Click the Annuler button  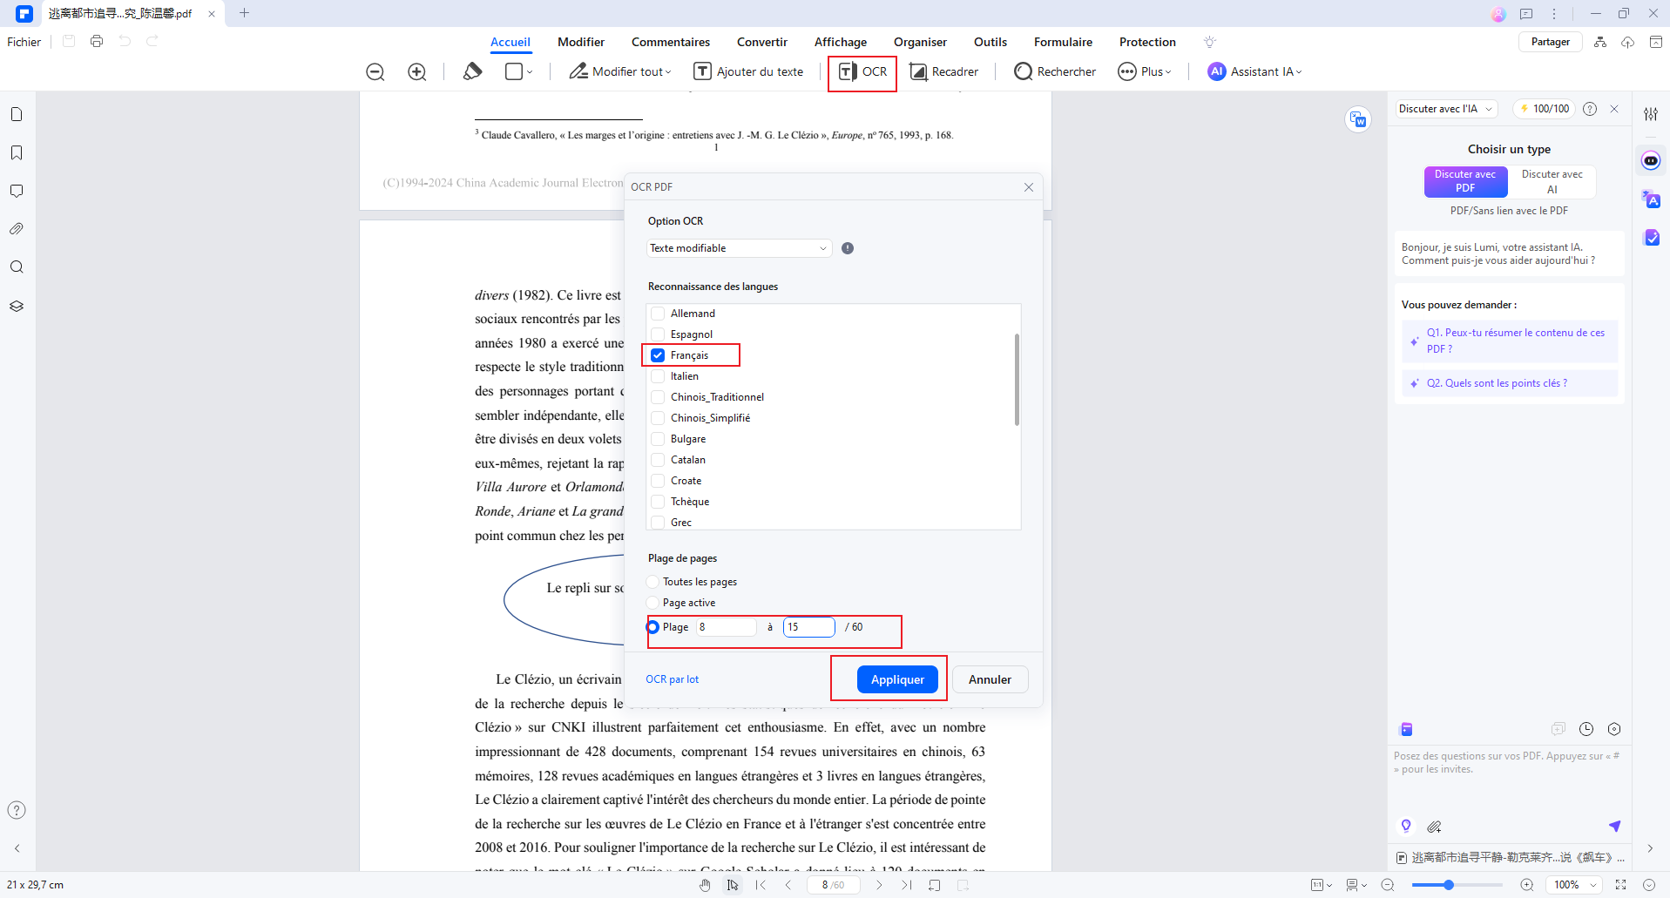point(990,679)
